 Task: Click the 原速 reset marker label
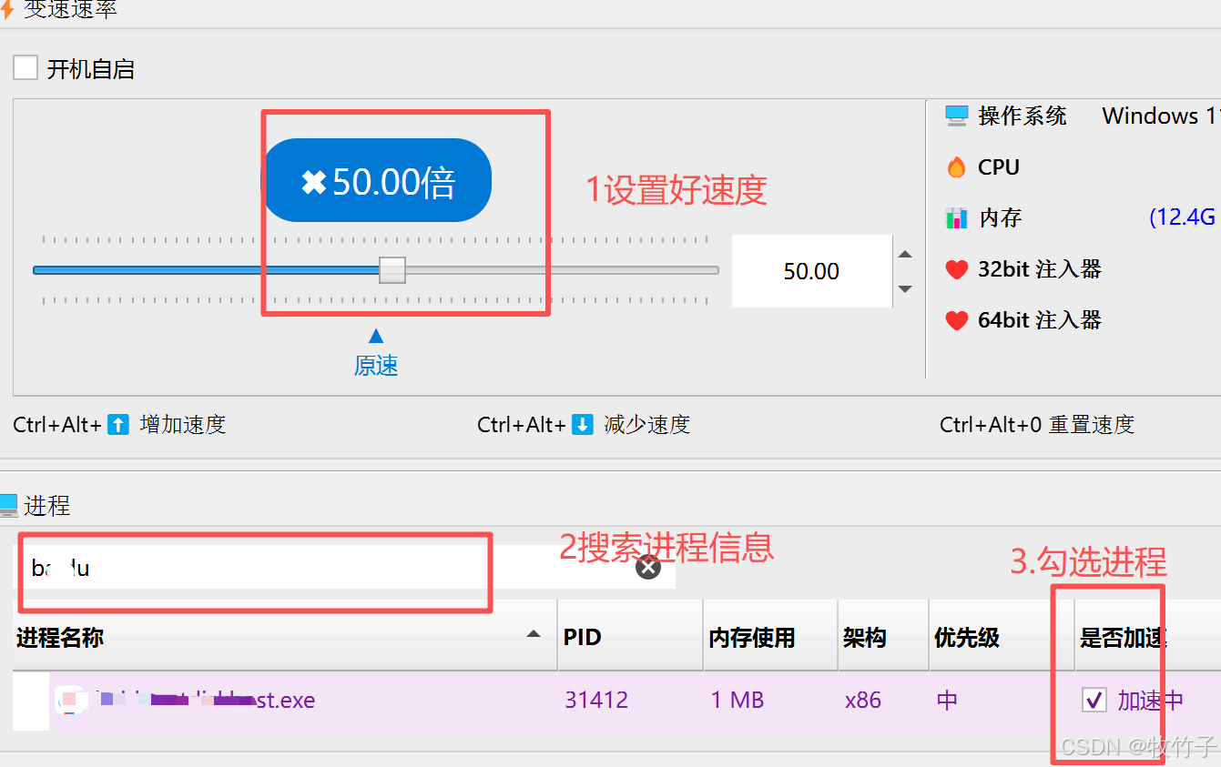click(x=376, y=366)
